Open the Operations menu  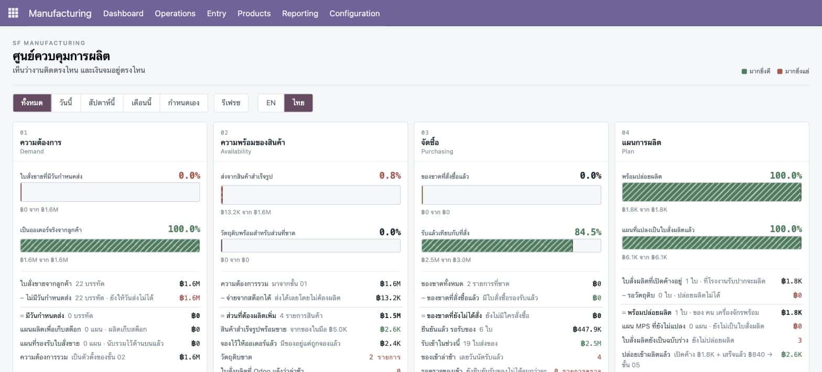175,13
